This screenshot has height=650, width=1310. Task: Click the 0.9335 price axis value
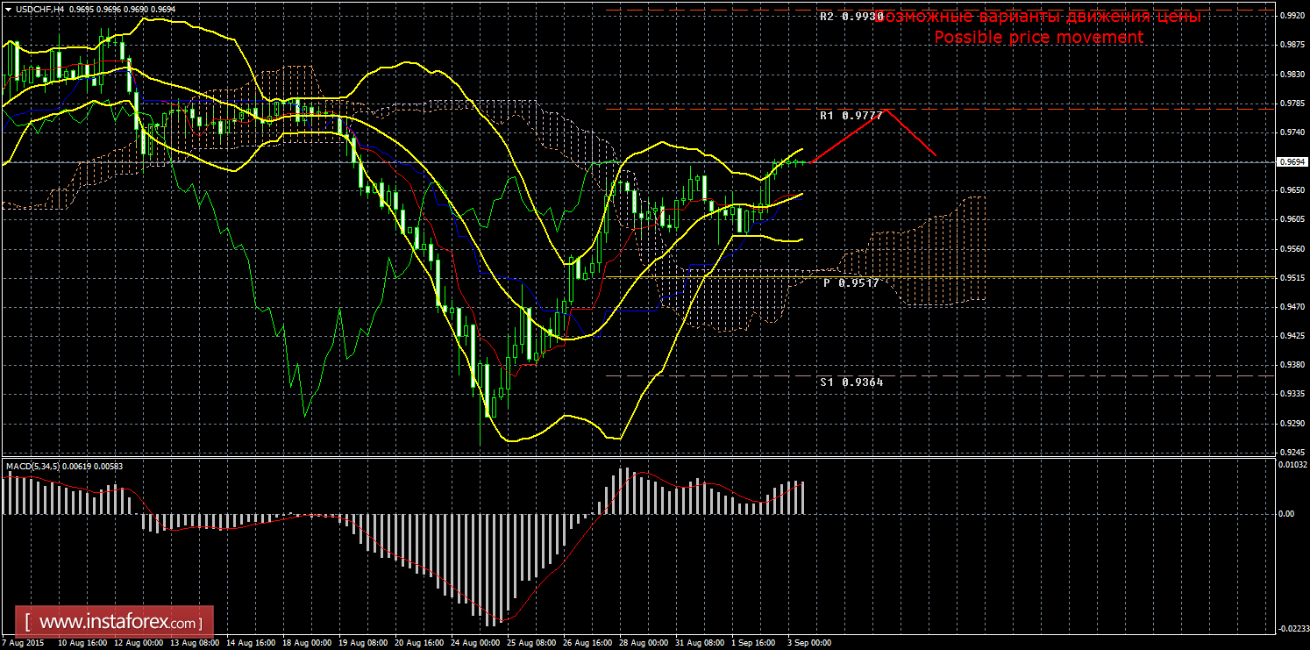tap(1292, 395)
